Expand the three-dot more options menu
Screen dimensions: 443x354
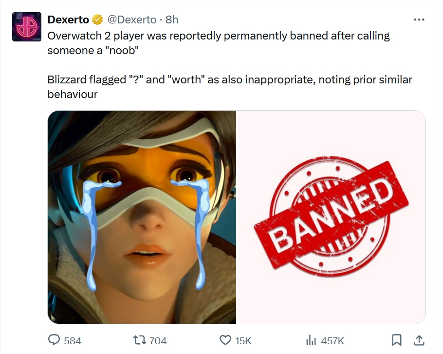pos(419,20)
